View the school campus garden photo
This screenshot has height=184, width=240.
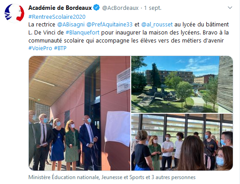(x=182, y=84)
